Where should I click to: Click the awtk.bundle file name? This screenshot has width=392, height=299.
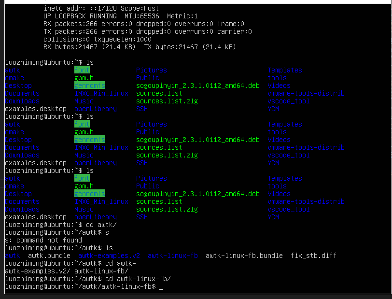point(48,256)
